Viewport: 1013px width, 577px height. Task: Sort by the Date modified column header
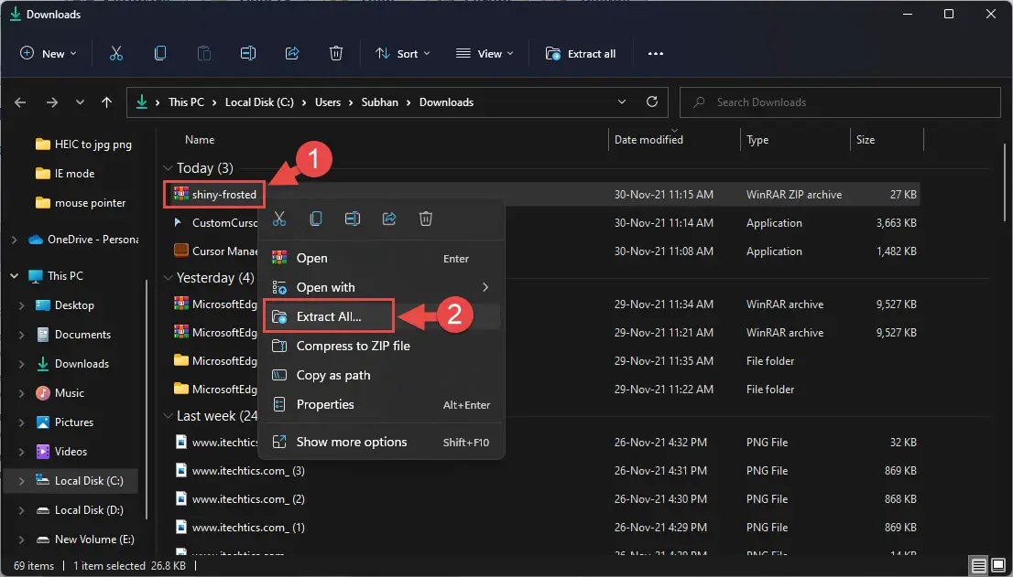pos(674,139)
